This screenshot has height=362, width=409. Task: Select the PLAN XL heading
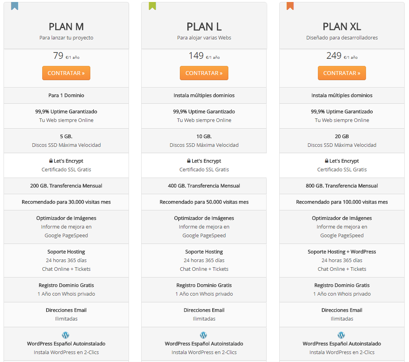(x=342, y=26)
